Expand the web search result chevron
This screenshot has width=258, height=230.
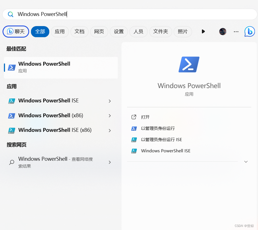110,162
